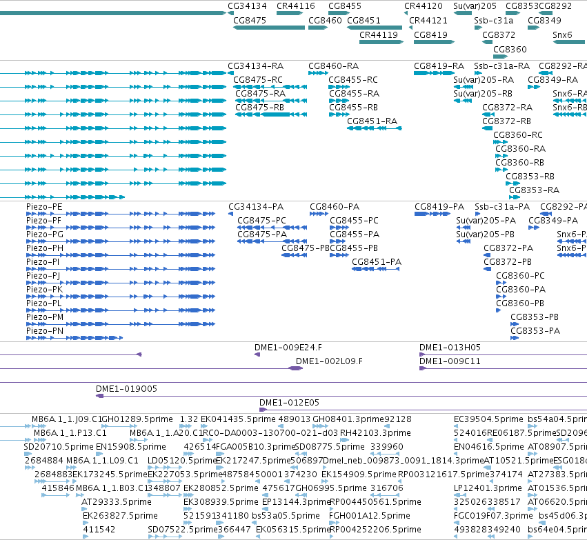The image size is (587, 540).
Task: Click the CG8372 gene label
Action: click(499, 34)
